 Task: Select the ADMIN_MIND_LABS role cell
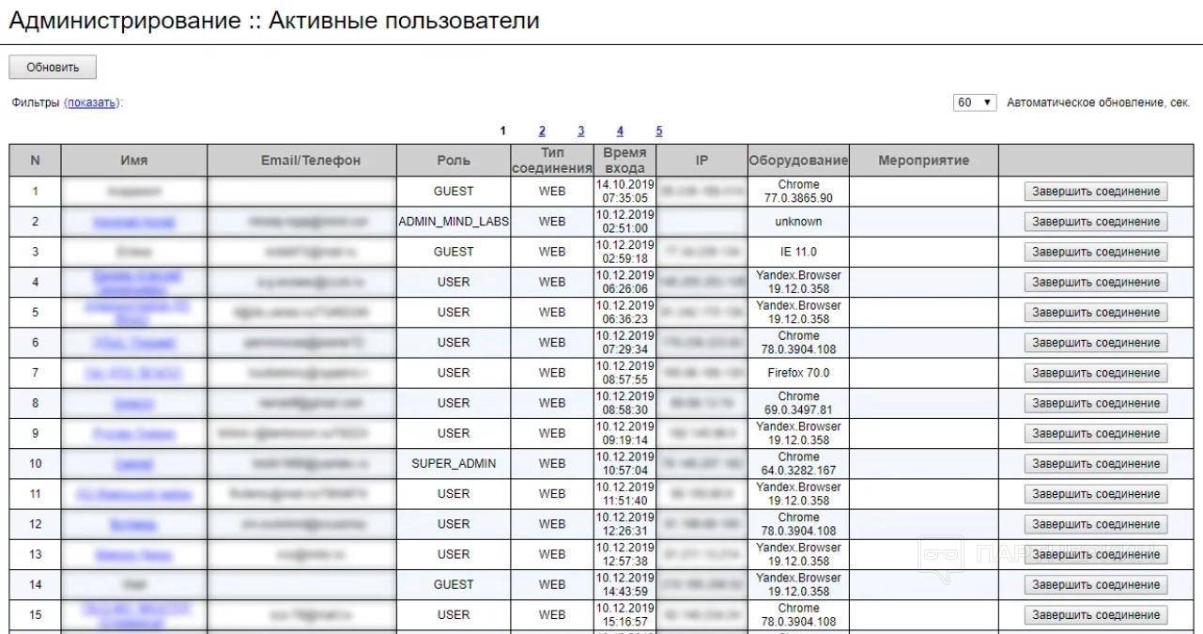(x=454, y=222)
